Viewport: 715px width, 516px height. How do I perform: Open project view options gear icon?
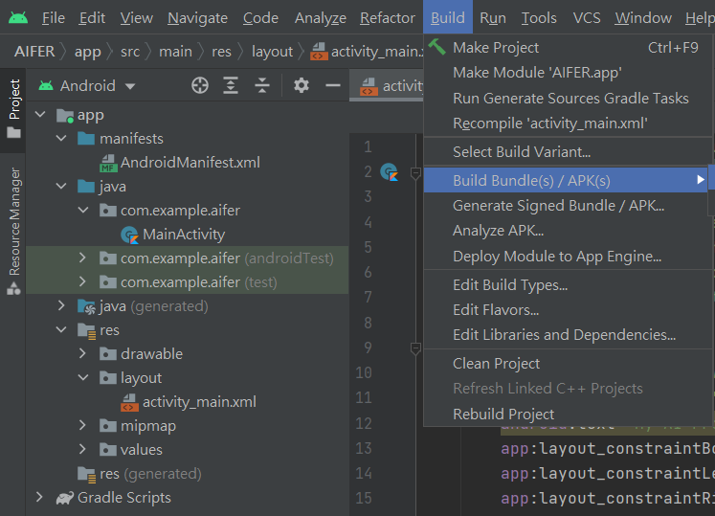pos(301,85)
